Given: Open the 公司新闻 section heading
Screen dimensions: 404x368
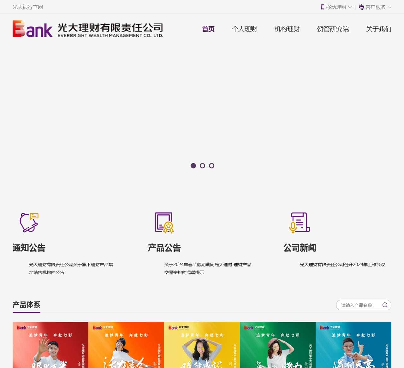Looking at the screenshot, I should pyautogui.click(x=300, y=248).
